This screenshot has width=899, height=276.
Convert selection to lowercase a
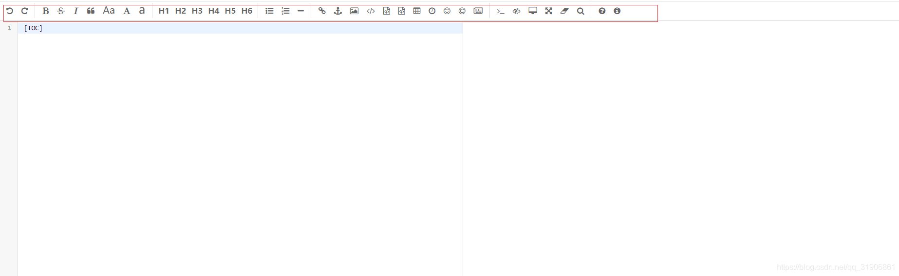[x=142, y=11]
